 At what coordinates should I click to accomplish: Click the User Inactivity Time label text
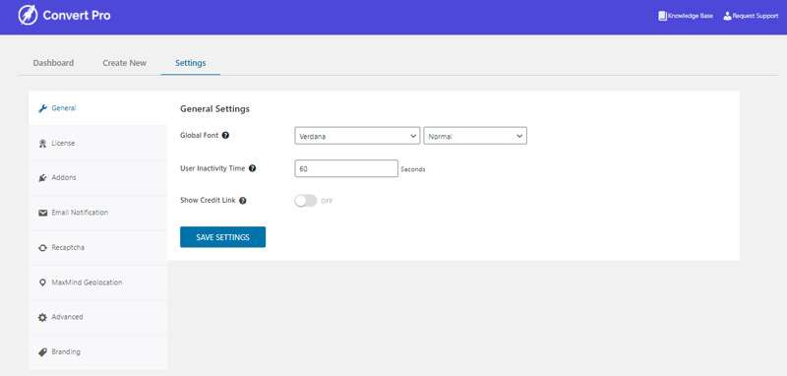(x=212, y=168)
